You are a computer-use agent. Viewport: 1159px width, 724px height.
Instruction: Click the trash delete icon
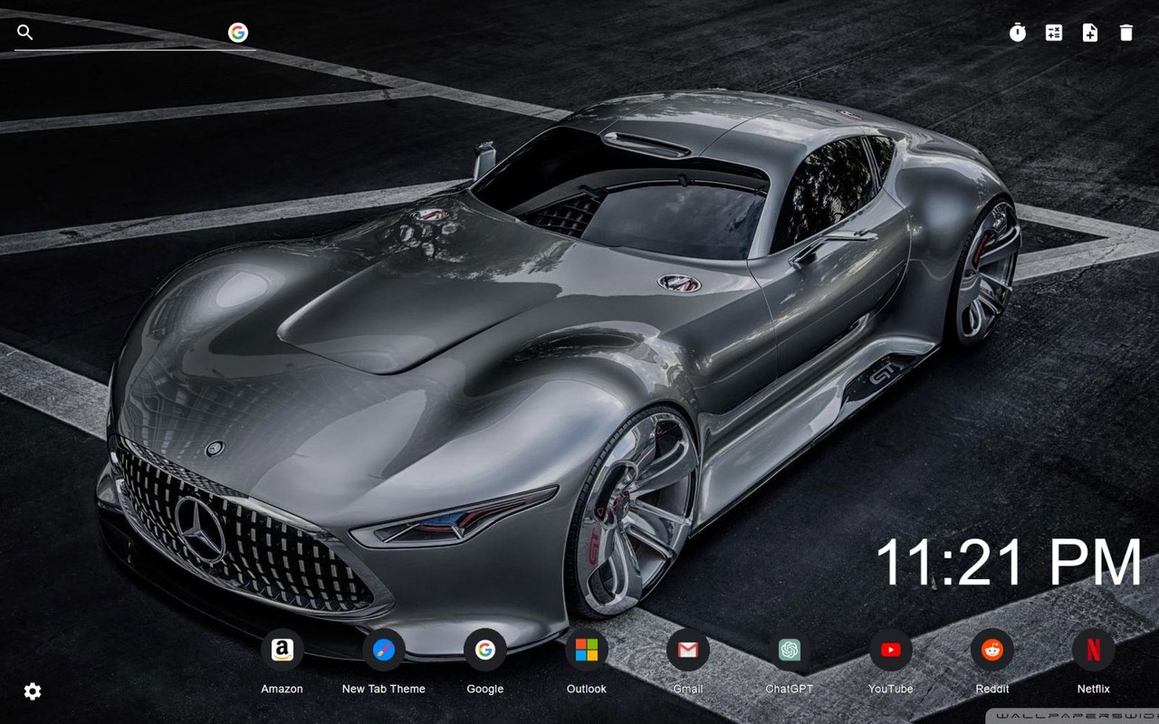coord(1126,33)
